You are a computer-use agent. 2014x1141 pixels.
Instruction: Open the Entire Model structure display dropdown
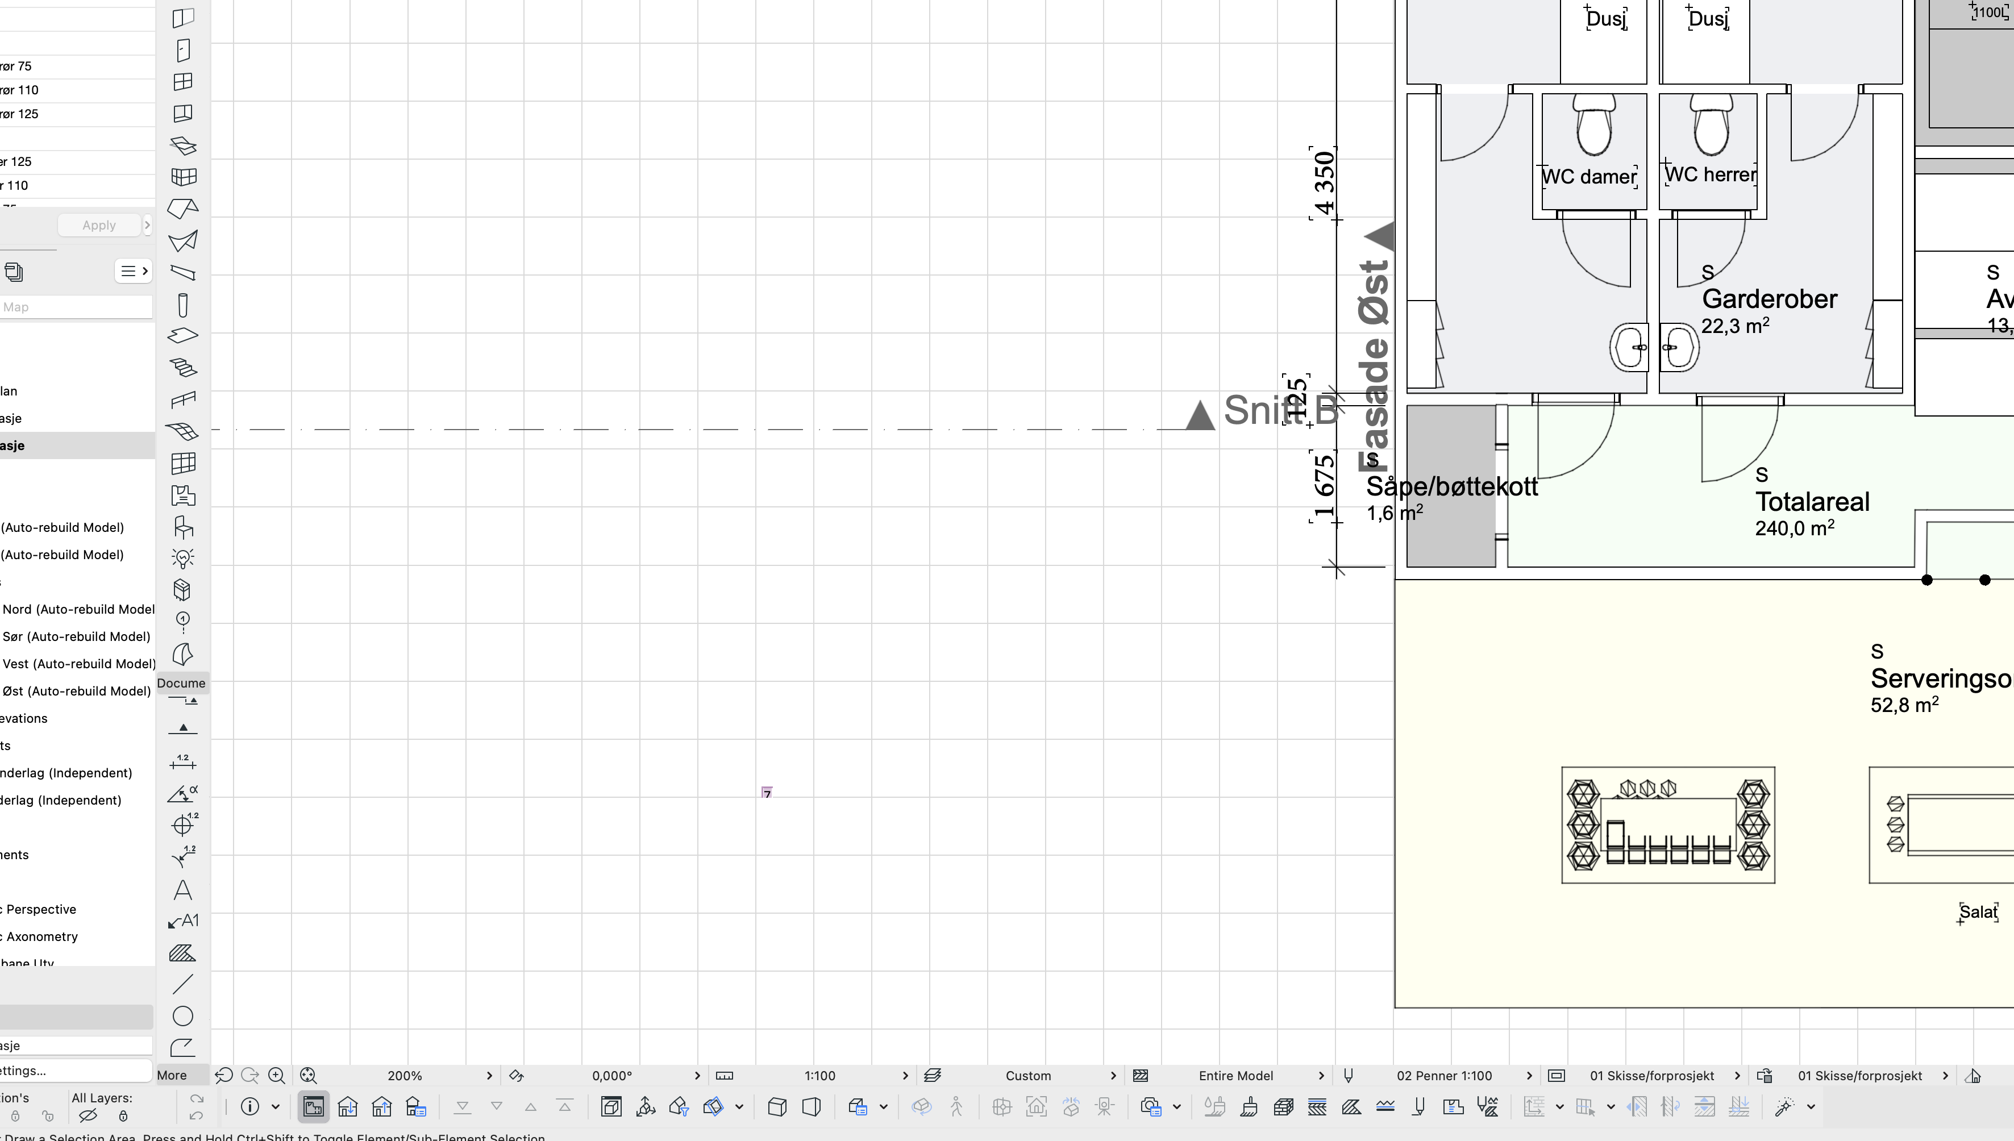(1235, 1076)
